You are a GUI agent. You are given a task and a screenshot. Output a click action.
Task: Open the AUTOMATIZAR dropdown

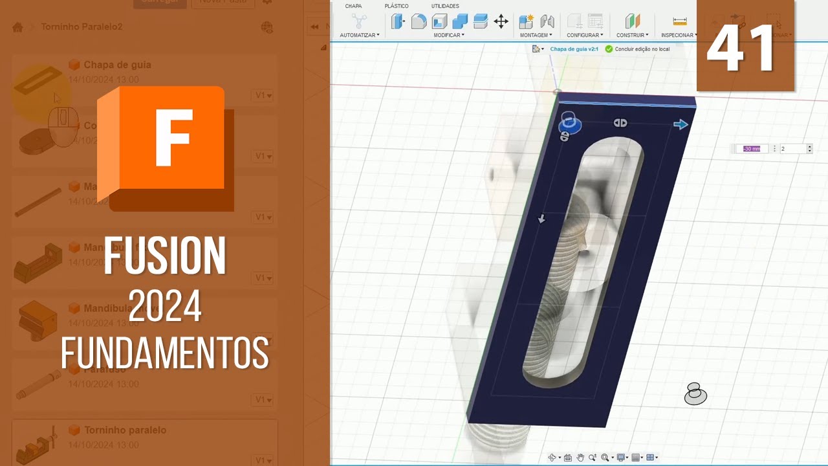click(360, 35)
